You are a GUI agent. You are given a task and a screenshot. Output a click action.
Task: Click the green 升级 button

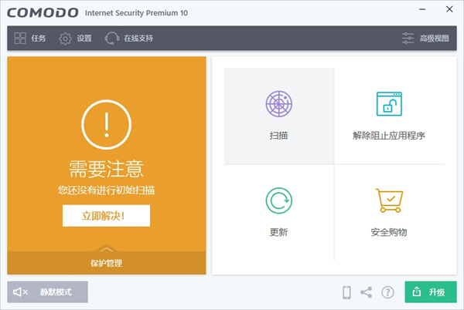coord(430,292)
